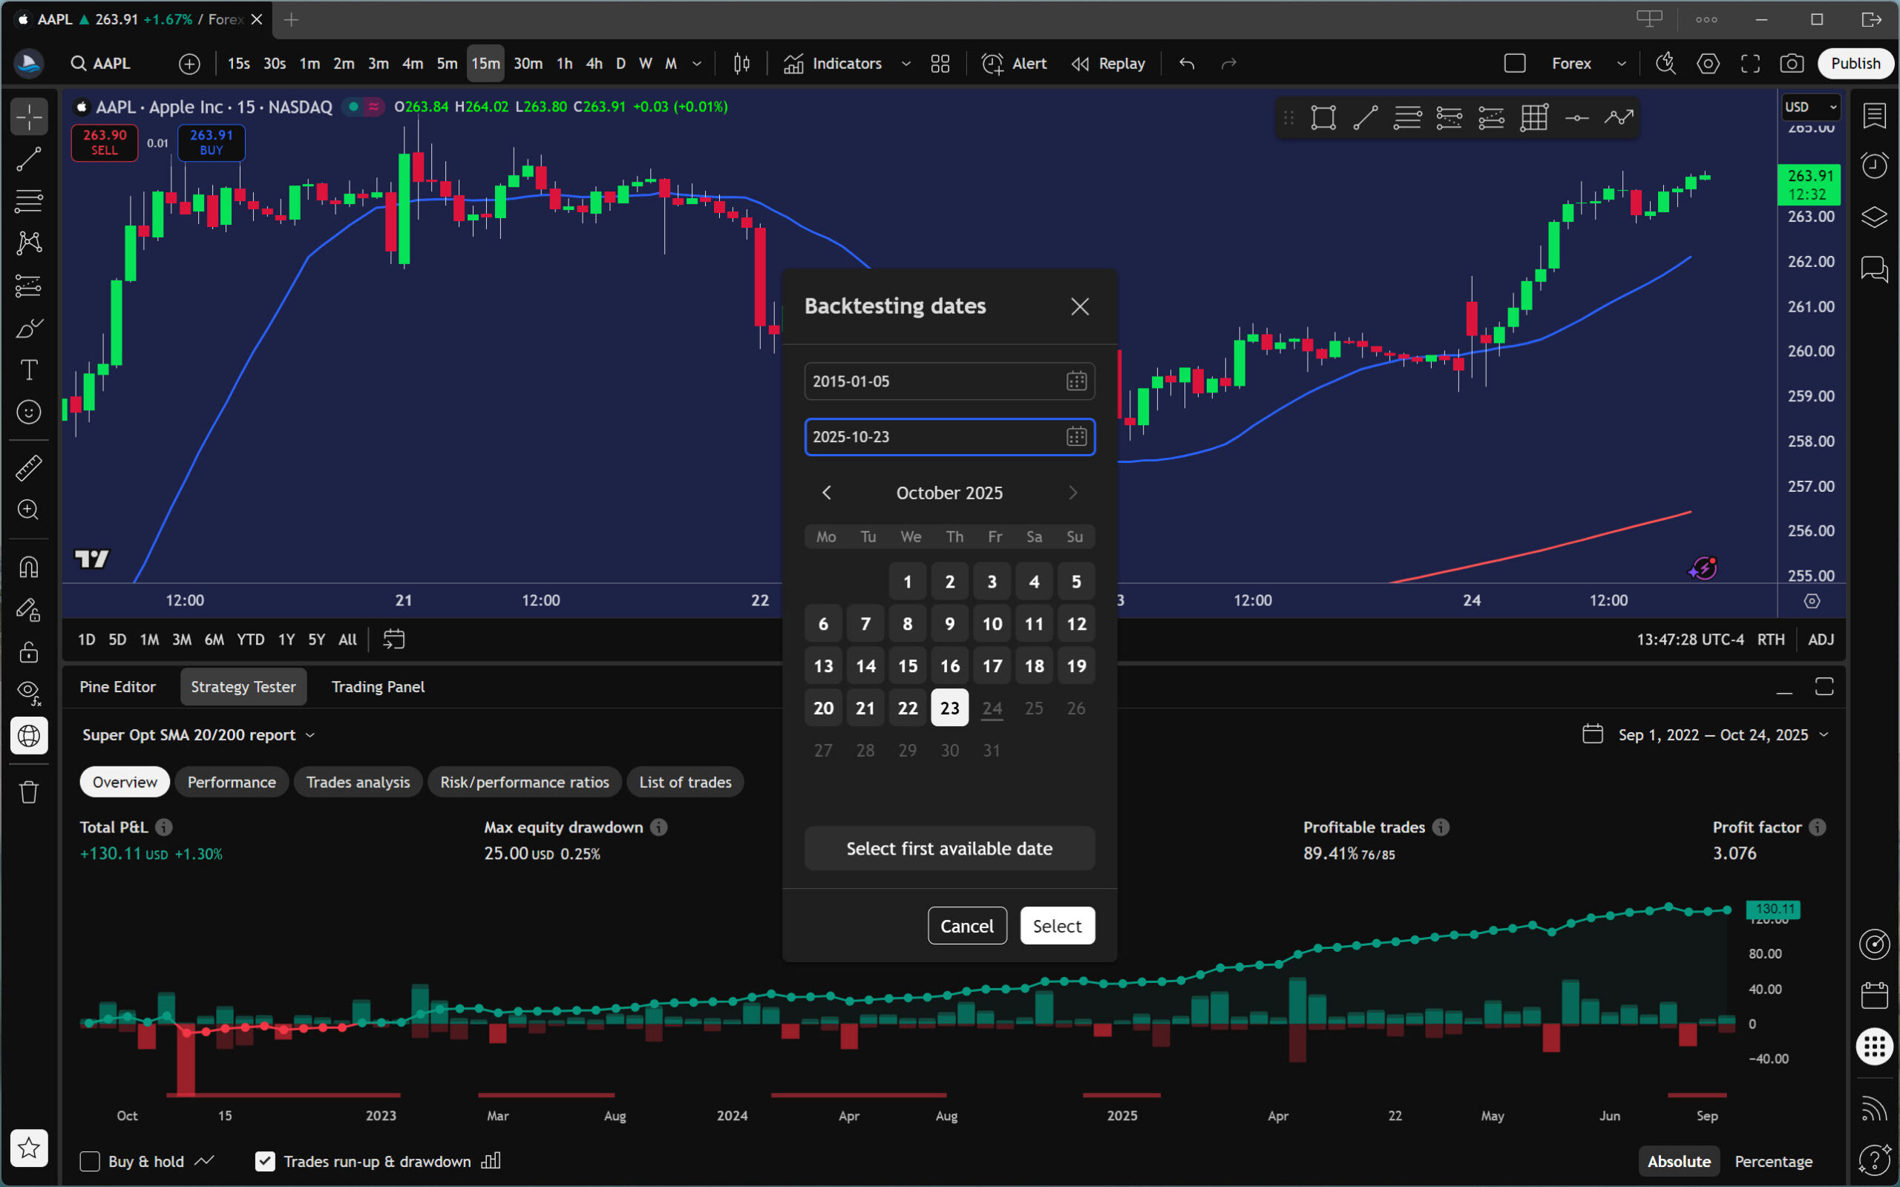Open calendar picker for end date field

[x=1075, y=436]
